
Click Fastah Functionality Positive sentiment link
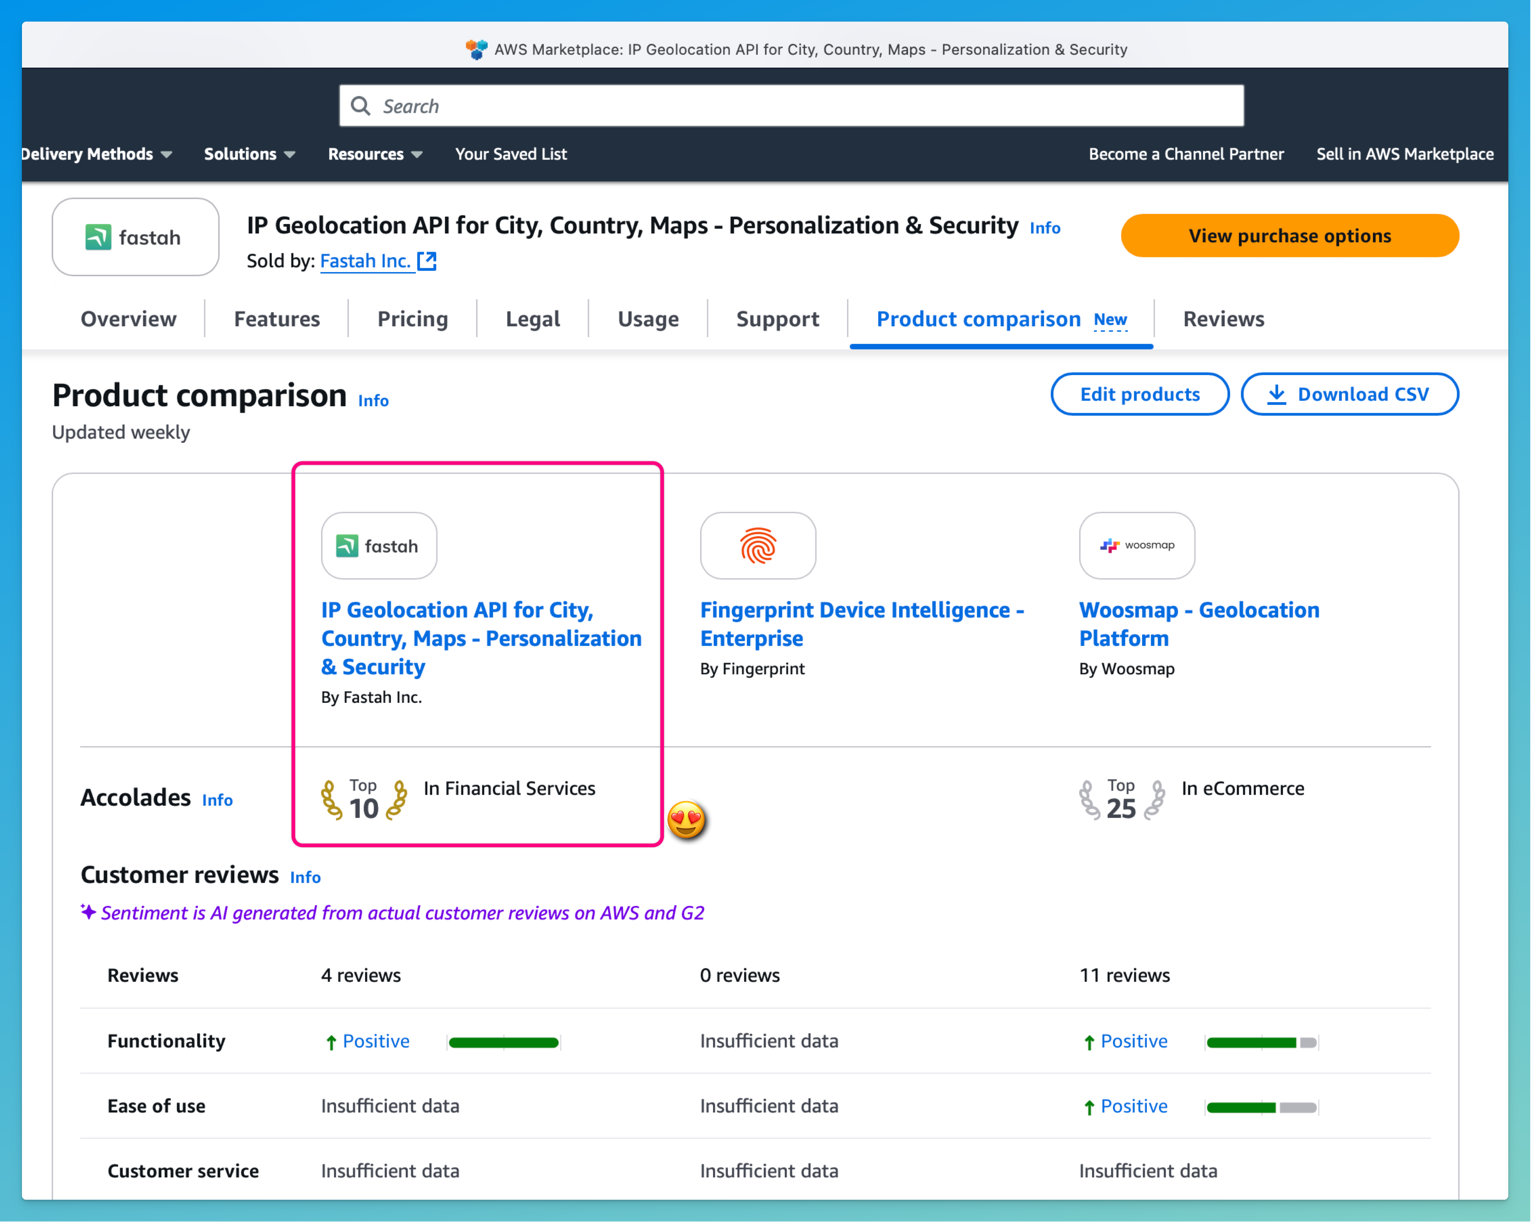(x=376, y=1042)
